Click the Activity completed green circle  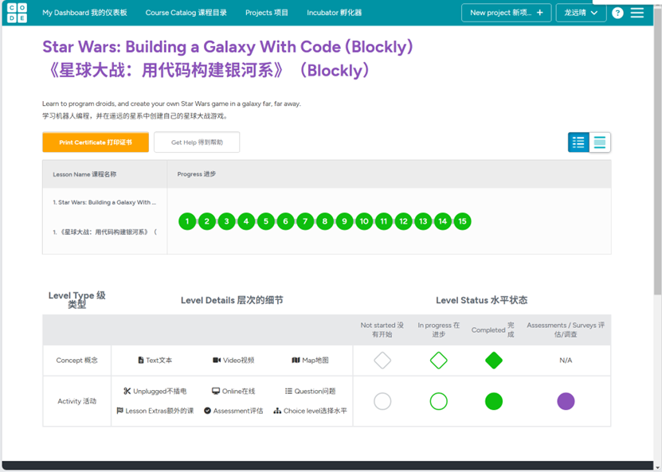click(x=494, y=401)
